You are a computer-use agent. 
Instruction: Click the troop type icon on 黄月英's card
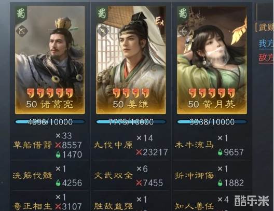tap(184, 31)
